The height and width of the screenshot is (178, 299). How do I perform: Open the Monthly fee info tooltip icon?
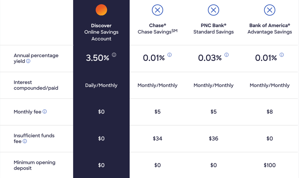click(44, 112)
